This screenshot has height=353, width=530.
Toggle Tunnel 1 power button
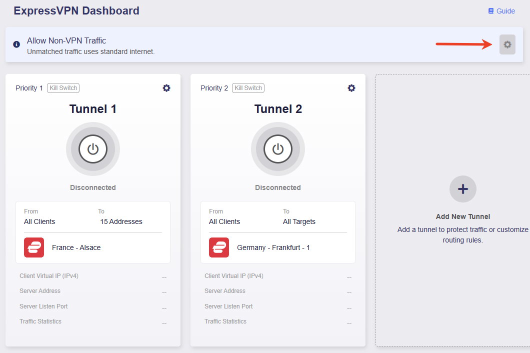tap(93, 149)
